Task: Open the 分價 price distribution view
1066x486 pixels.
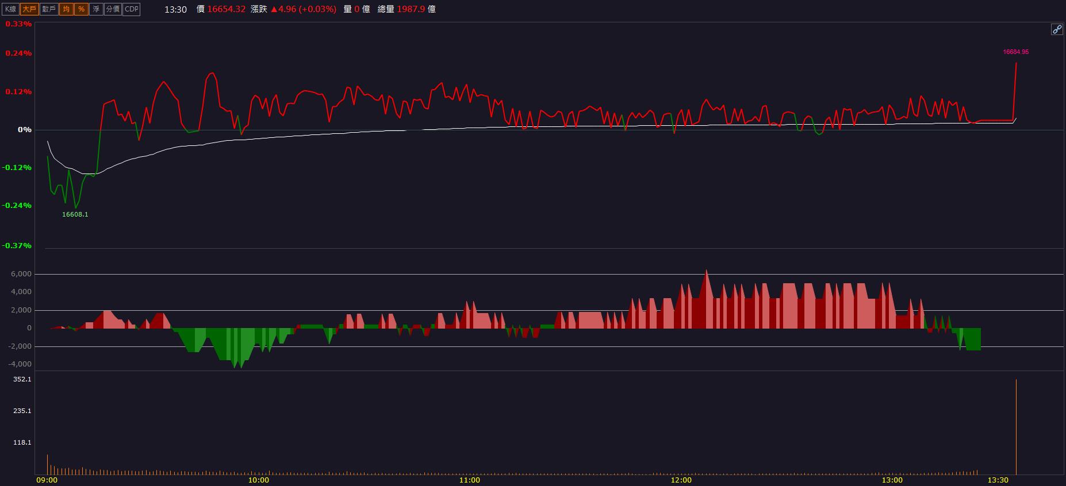Action: (113, 9)
